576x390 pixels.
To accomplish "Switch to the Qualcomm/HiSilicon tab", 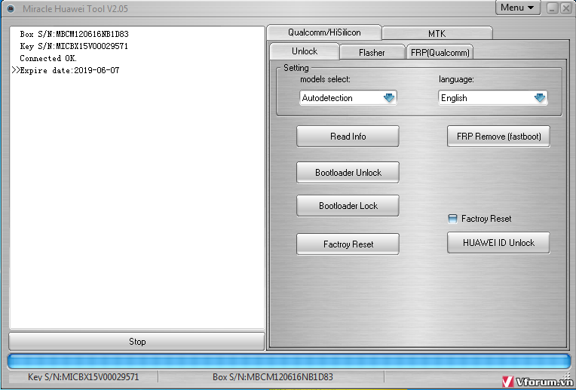I will click(x=324, y=32).
